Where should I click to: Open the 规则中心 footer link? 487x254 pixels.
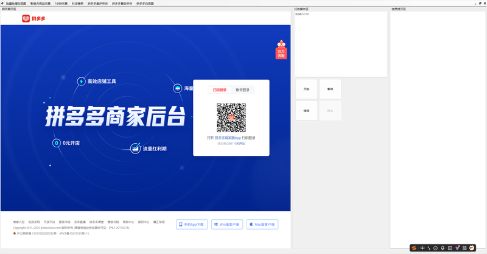[x=144, y=222]
